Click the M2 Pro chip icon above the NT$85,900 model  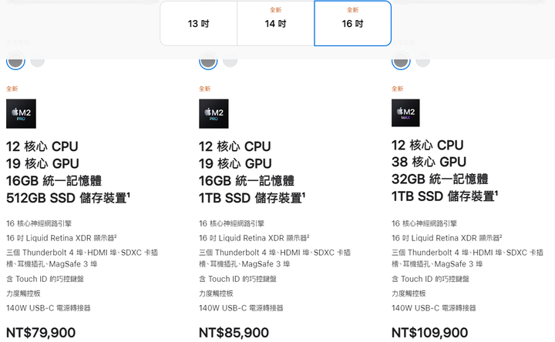click(x=214, y=113)
